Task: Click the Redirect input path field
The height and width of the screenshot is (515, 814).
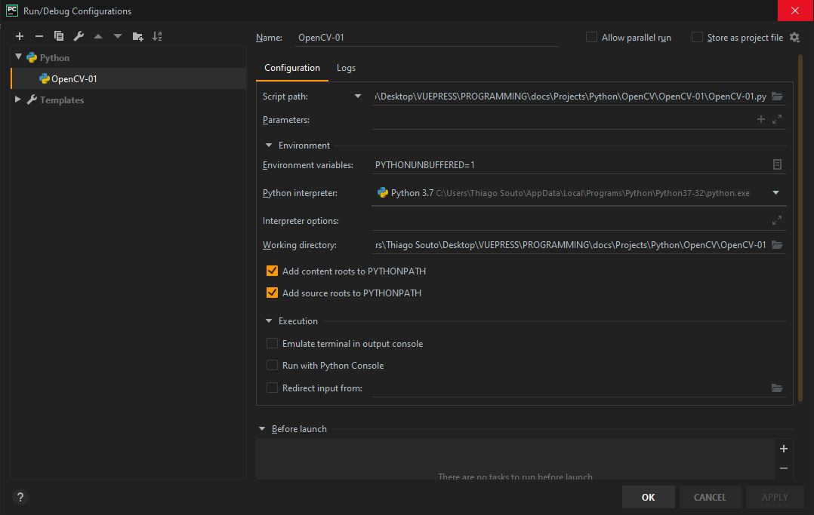Action: [x=571, y=388]
